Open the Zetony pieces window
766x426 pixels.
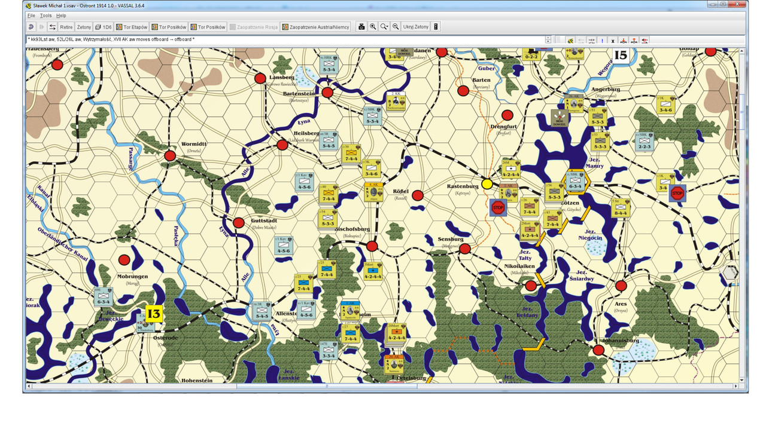pos(84,27)
